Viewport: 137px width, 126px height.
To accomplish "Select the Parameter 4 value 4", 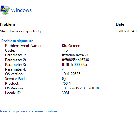I will click(x=63, y=69).
